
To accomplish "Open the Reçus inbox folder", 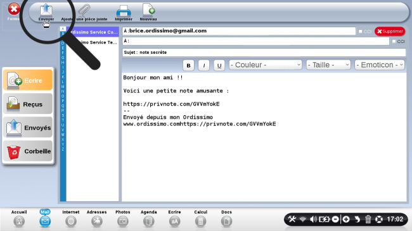I will pos(28,104).
